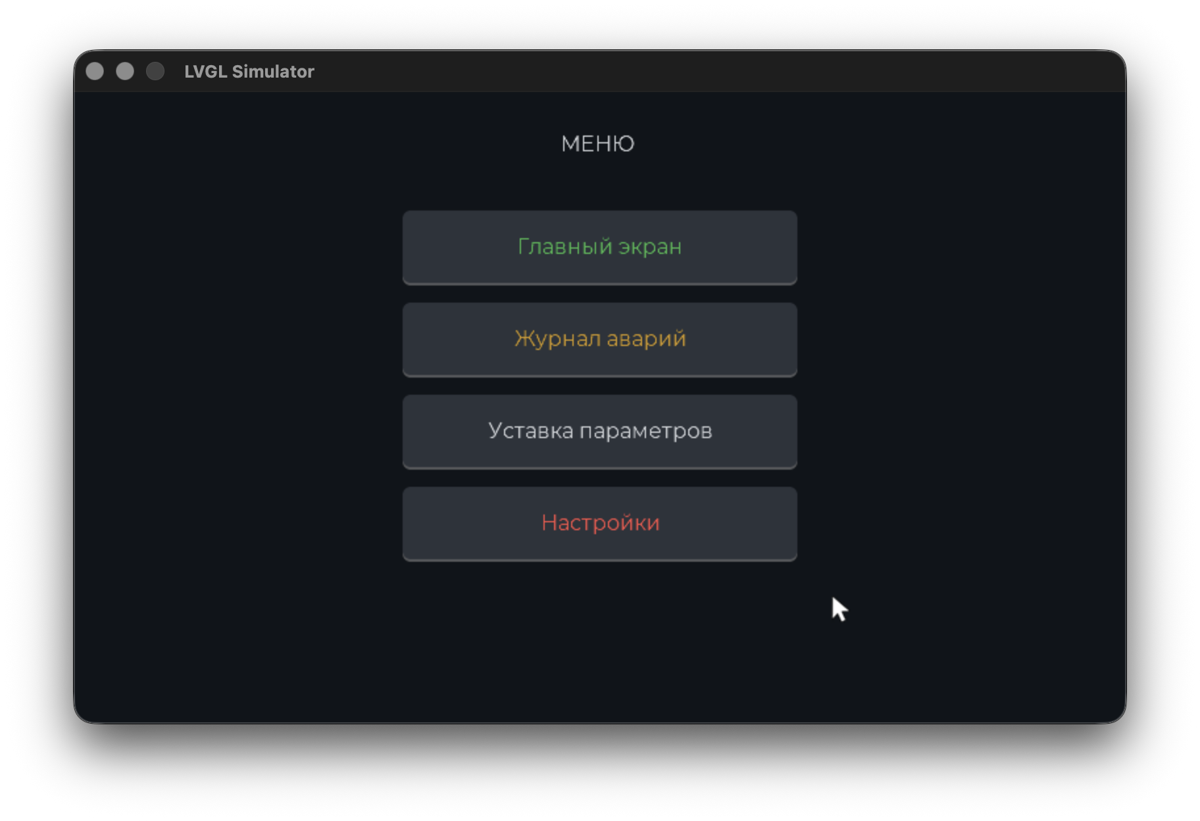Tap the white Уставка параметров label

(x=599, y=431)
